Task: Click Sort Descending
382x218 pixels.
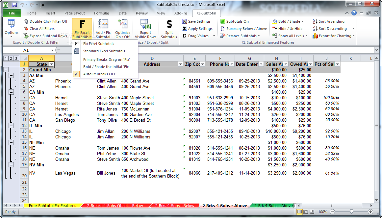Action: [x=329, y=29]
